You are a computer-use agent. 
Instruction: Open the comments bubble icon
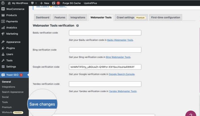click(x=32, y=3)
